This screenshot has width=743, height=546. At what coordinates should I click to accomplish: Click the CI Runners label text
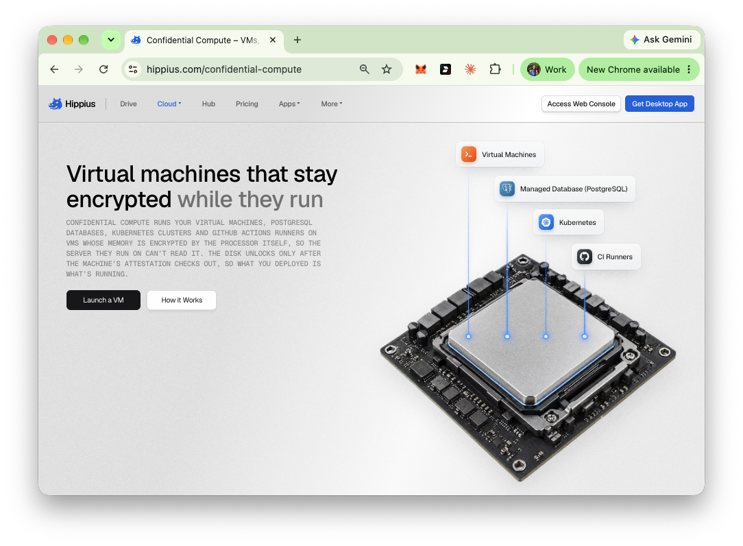615,257
